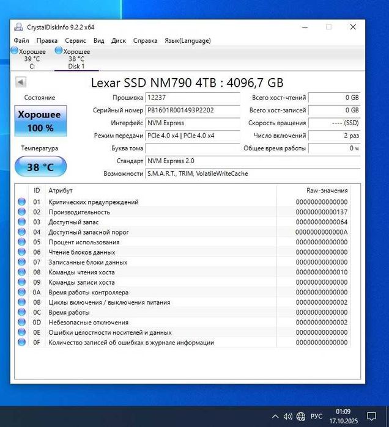This screenshot has width=389, height=427.
Task: Open the Сервис menu
Action: pos(75,40)
